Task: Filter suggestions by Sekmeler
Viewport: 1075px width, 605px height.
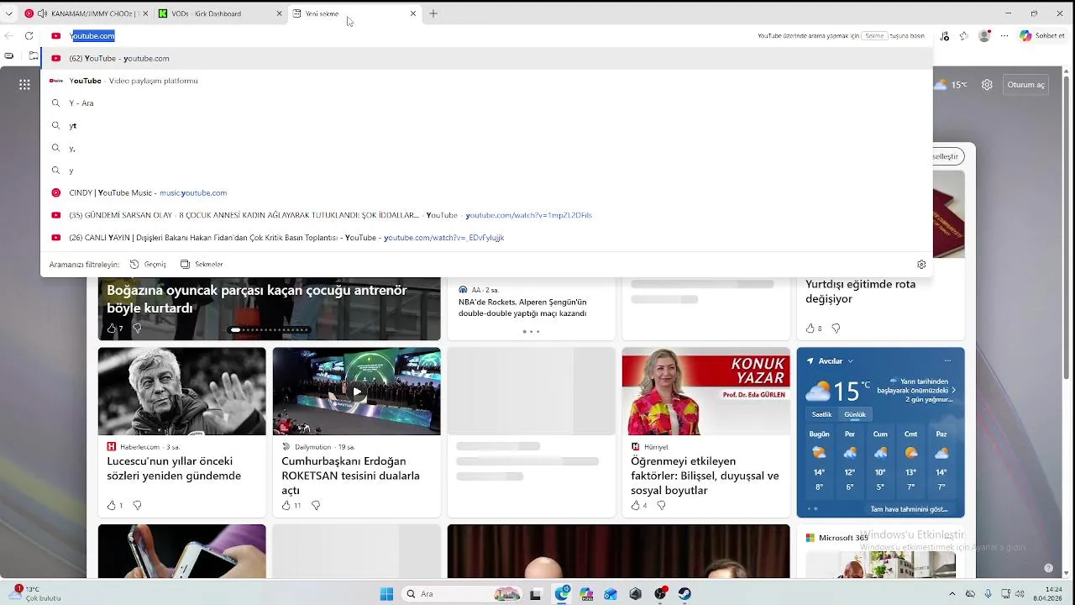Action: (x=202, y=264)
